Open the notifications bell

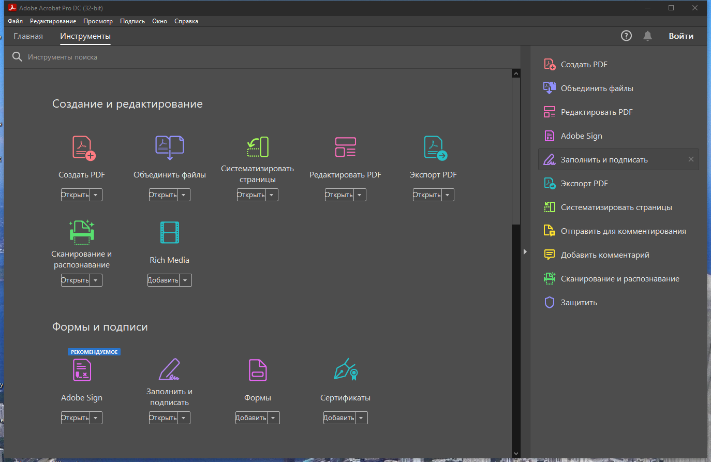[x=647, y=36]
